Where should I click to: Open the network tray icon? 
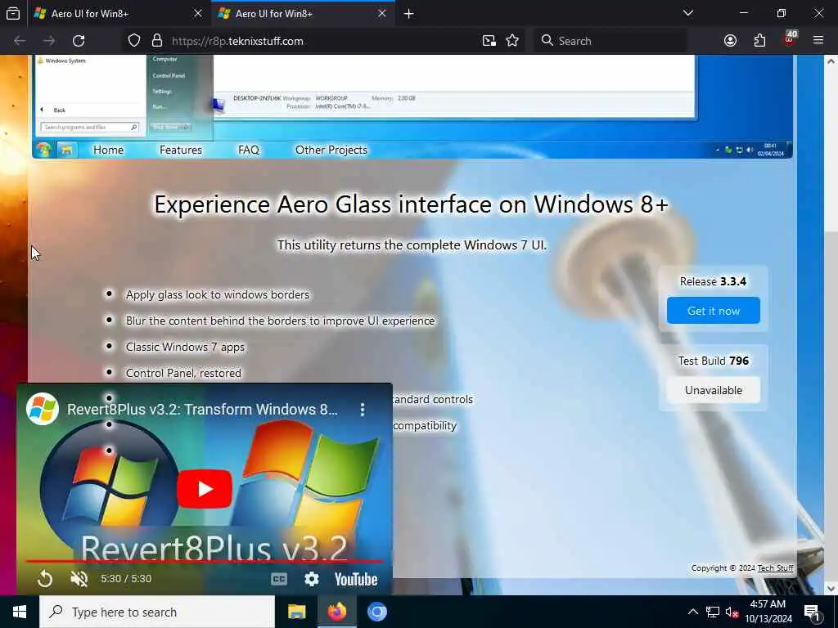(x=713, y=612)
